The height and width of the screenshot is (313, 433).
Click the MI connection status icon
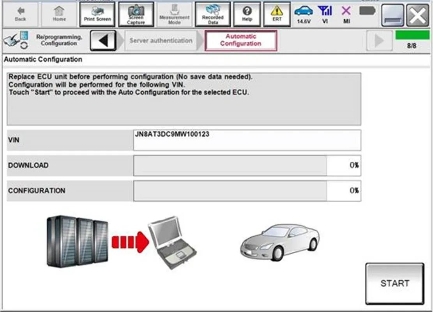coord(346,14)
